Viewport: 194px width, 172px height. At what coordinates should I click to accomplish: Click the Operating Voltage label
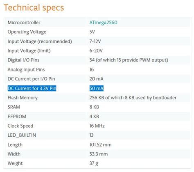pyautogui.click(x=27, y=32)
